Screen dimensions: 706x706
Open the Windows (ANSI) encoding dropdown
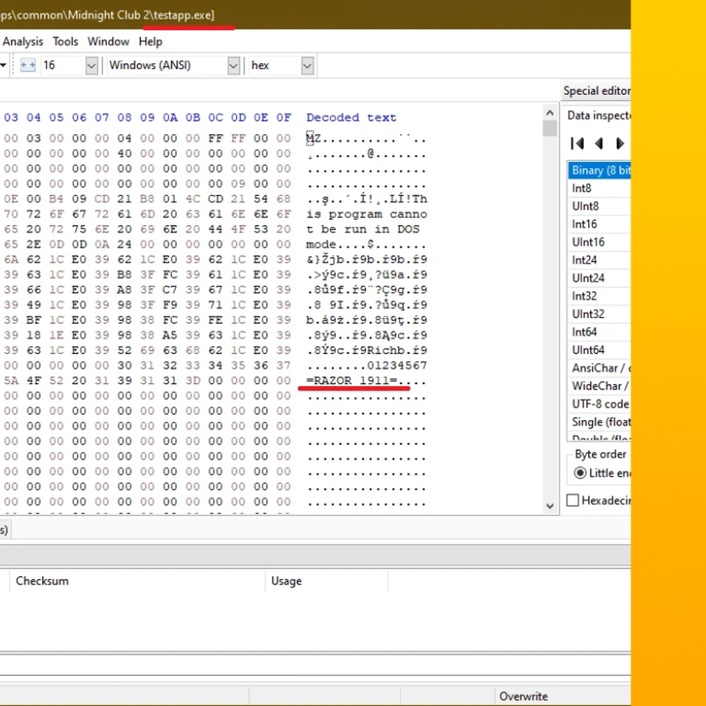tap(234, 66)
